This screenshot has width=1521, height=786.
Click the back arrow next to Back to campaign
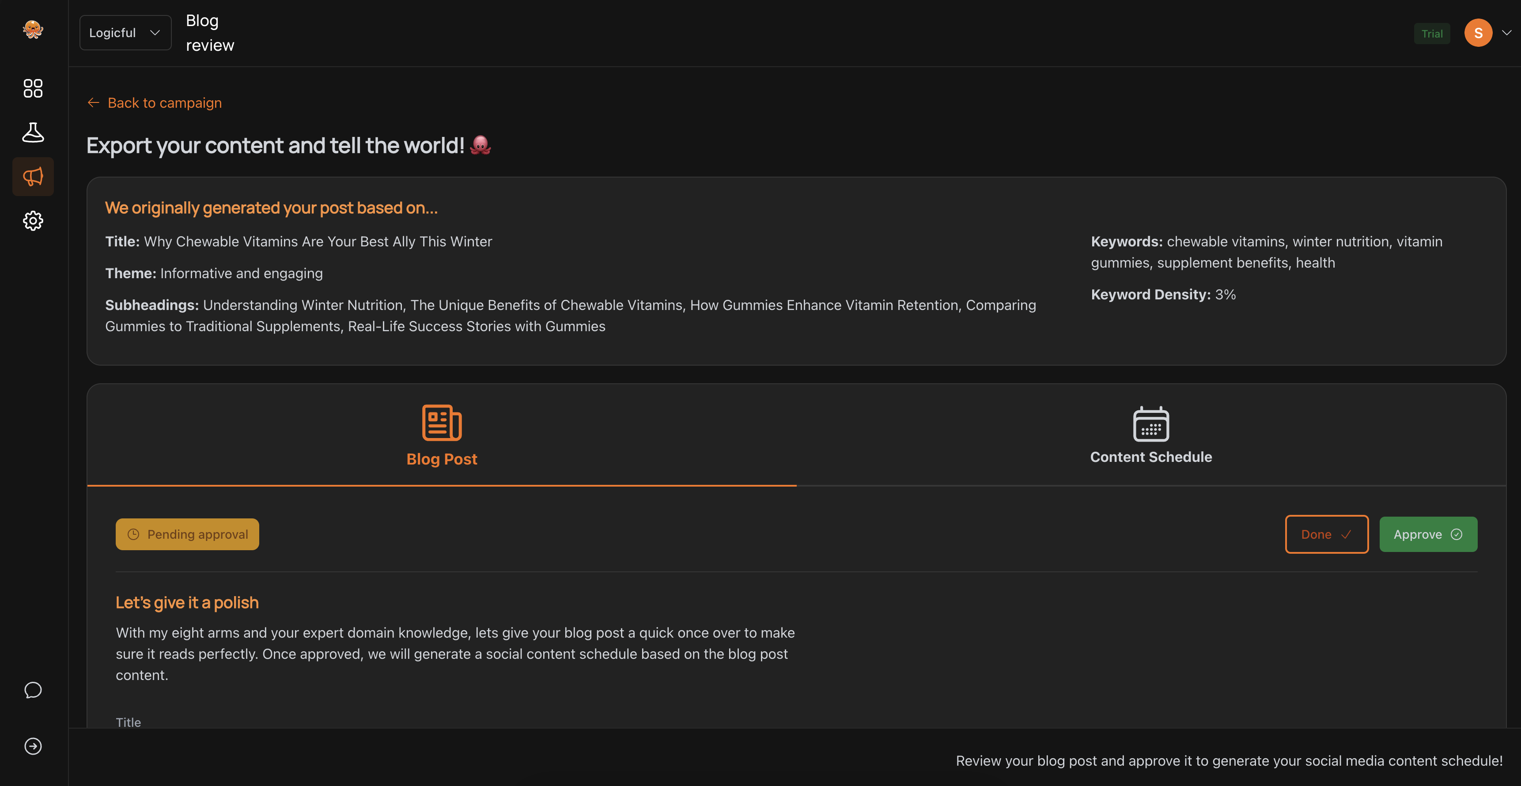click(x=93, y=102)
